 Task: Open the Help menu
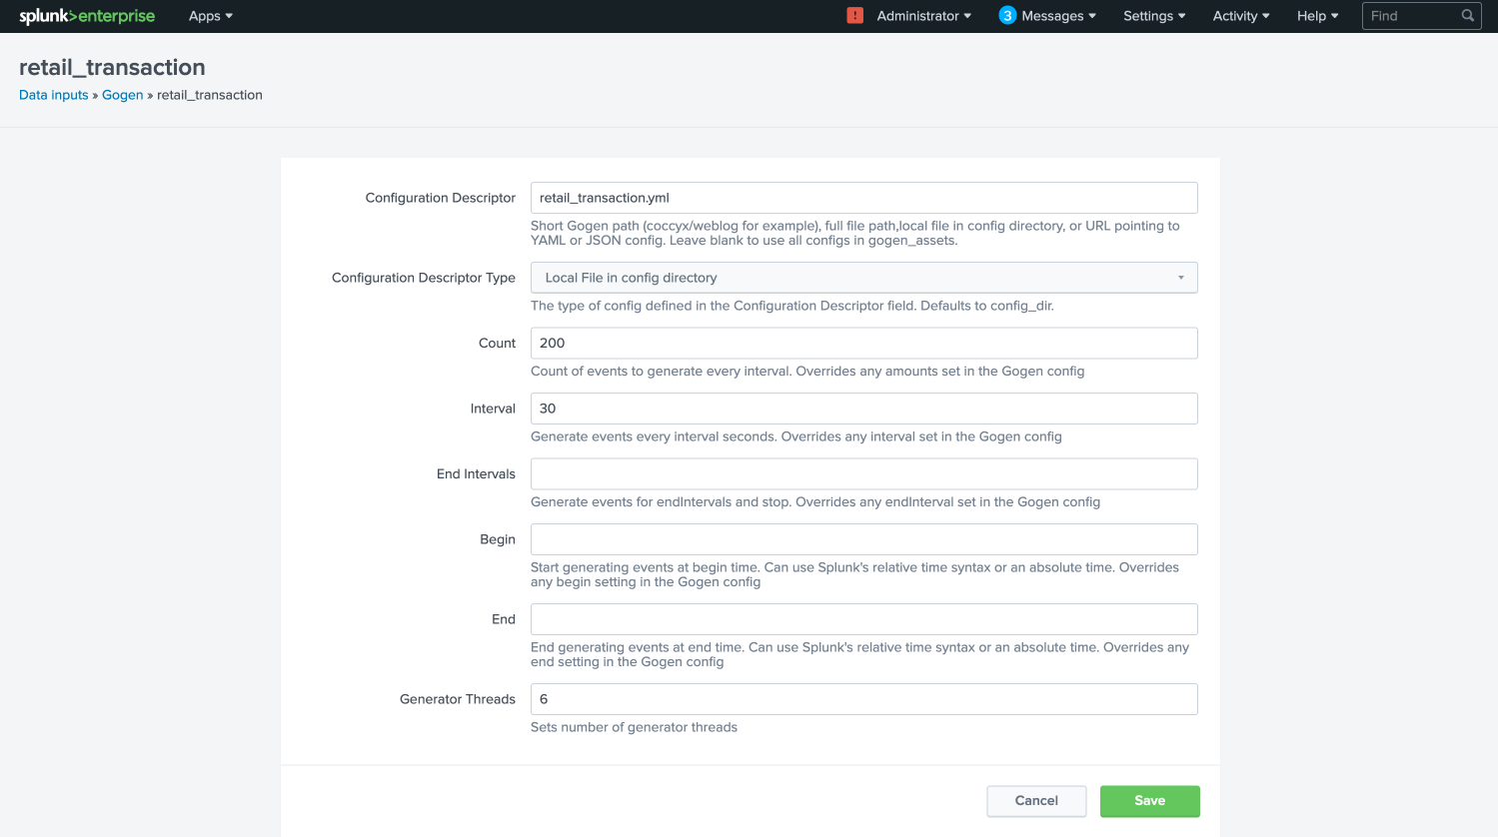[x=1317, y=16]
